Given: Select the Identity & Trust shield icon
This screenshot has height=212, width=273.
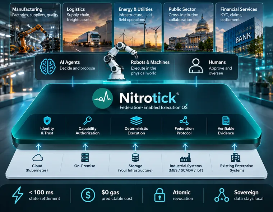Looking at the screenshot, I should (x=47, y=121).
